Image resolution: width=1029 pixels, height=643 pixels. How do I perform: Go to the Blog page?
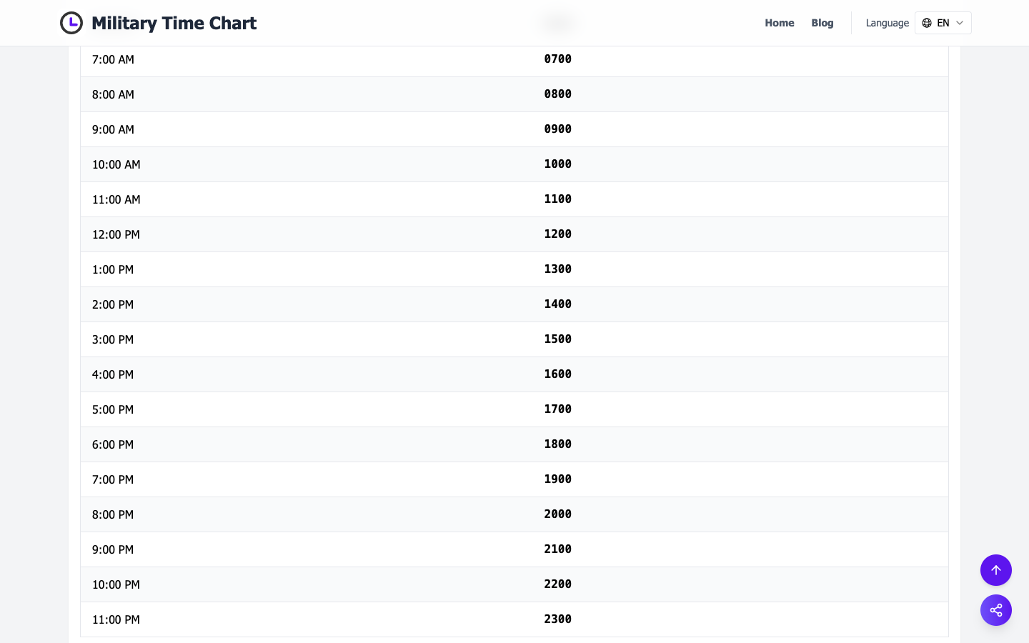(822, 23)
